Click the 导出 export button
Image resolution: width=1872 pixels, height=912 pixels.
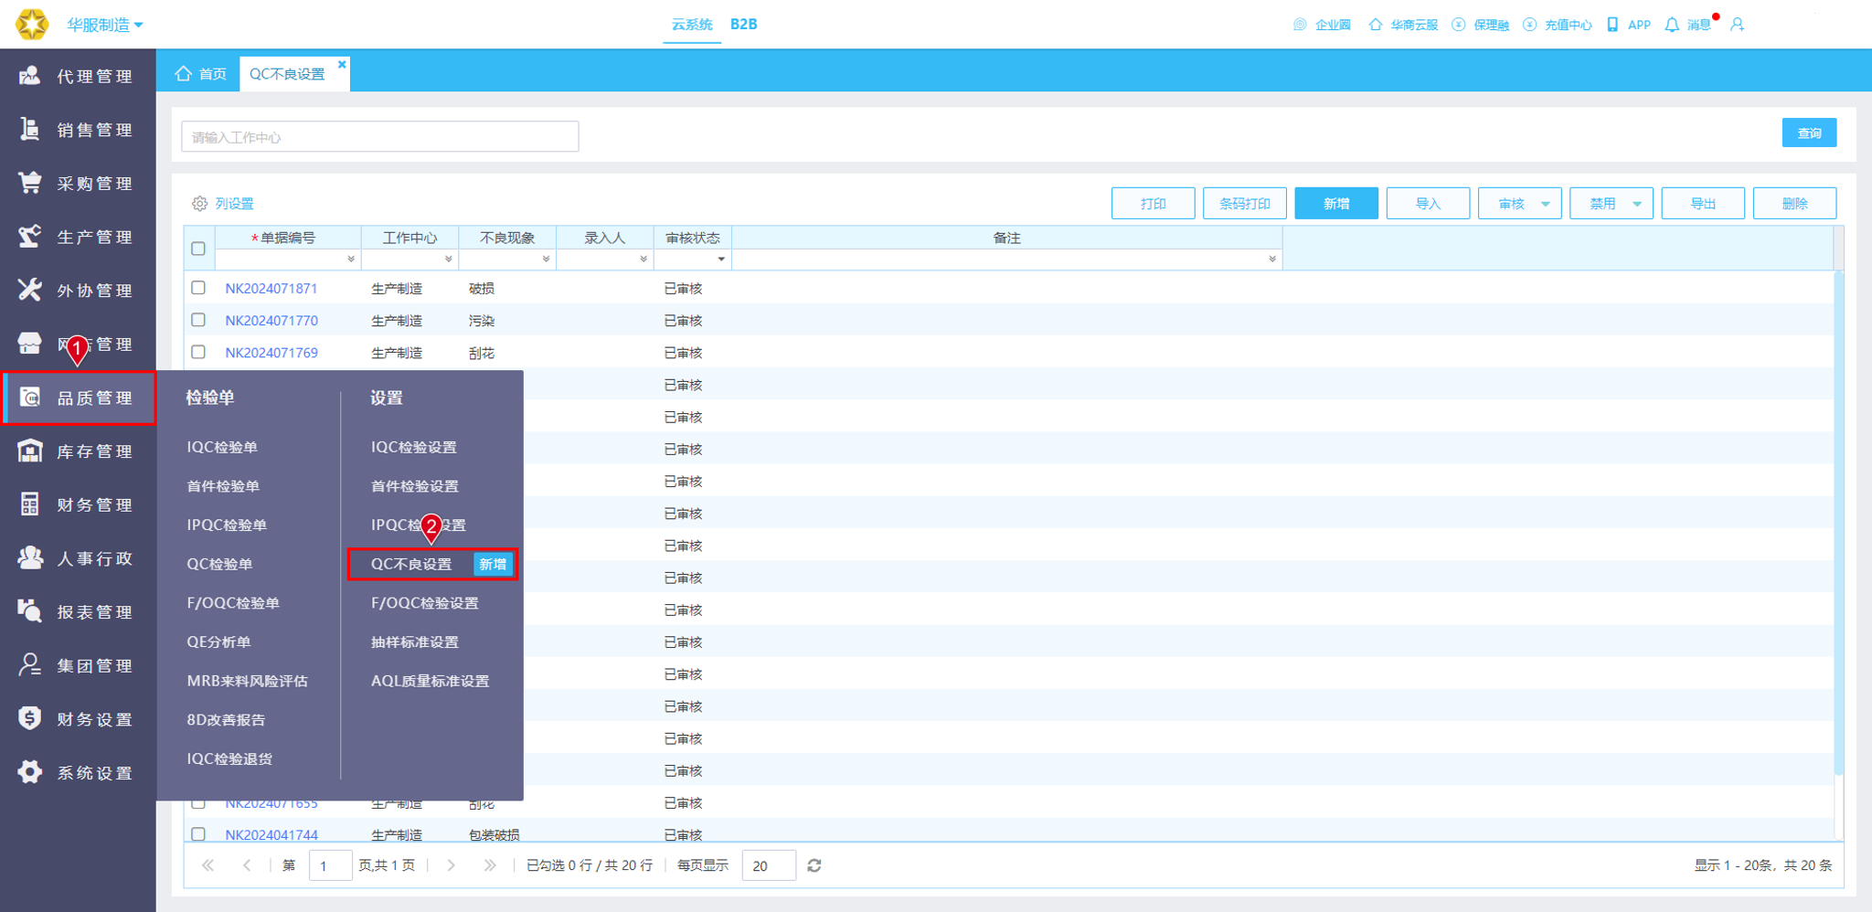(x=1703, y=204)
